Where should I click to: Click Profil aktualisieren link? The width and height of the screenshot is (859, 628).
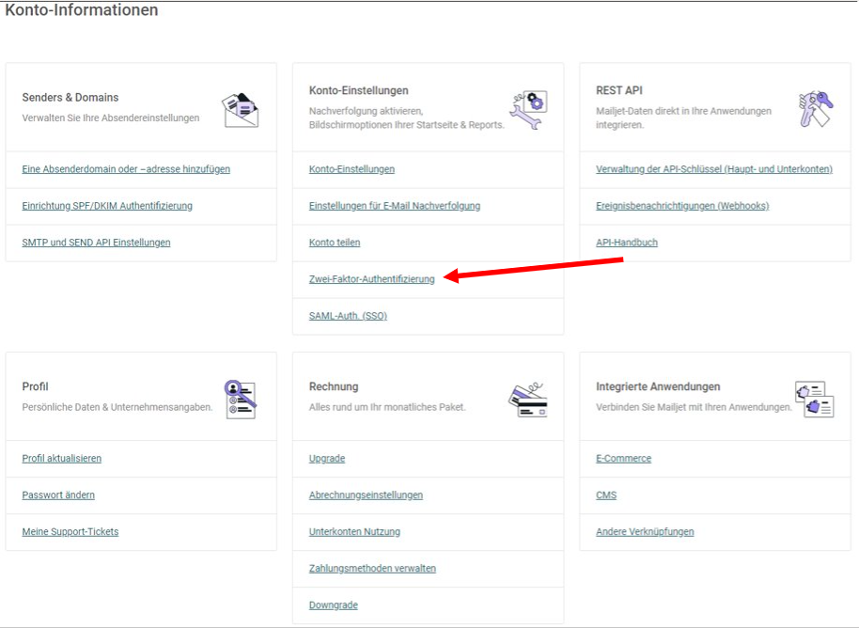tap(62, 458)
